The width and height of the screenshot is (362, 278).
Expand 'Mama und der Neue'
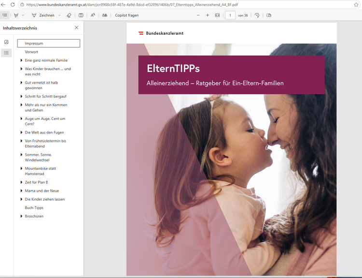pos(21,190)
